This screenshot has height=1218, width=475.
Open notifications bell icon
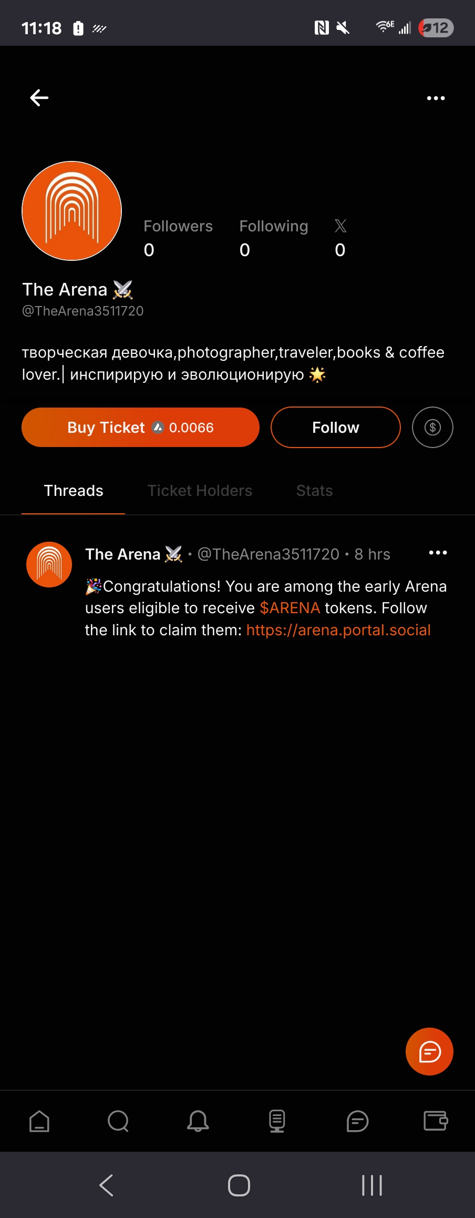(198, 1121)
